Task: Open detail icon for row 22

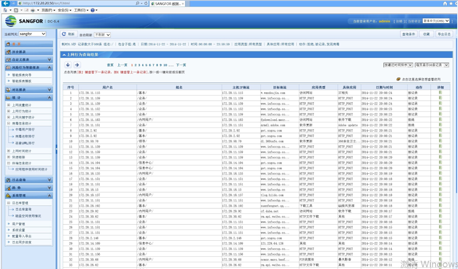Action: [440, 205]
